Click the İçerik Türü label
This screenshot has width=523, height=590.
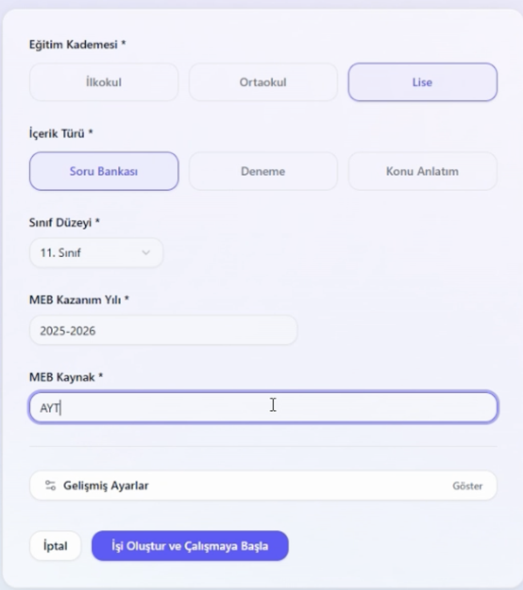click(60, 133)
